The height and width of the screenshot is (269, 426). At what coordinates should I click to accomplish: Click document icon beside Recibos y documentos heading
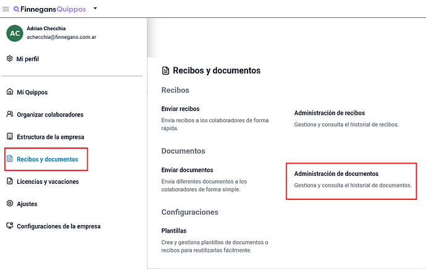(x=165, y=71)
